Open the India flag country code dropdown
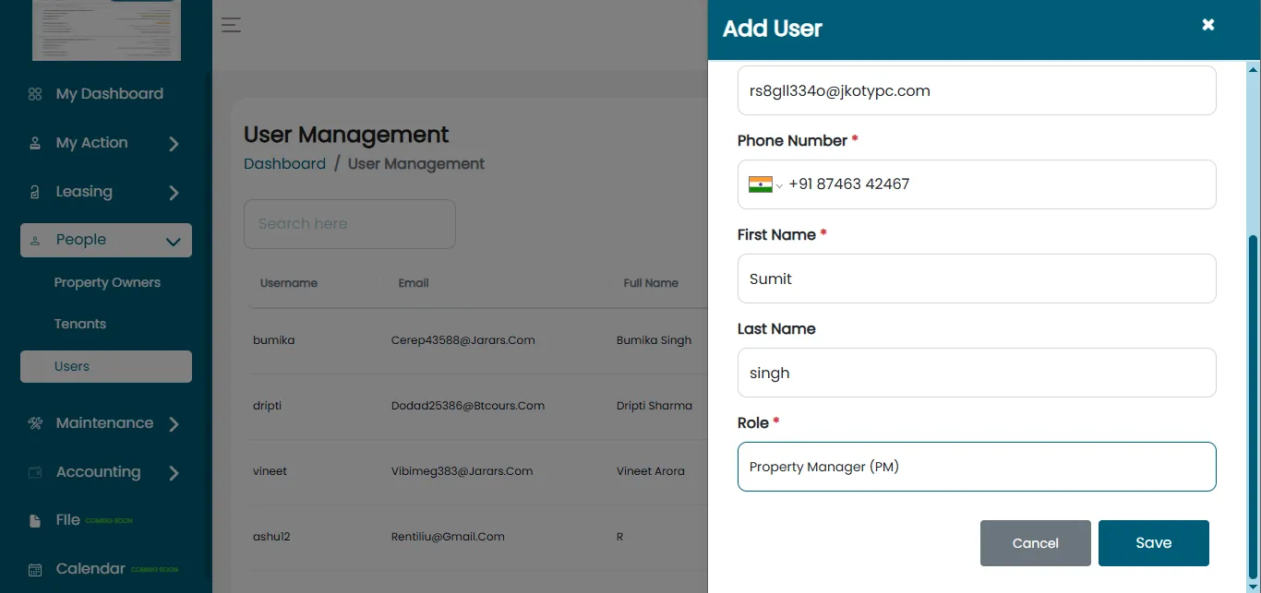 click(765, 184)
